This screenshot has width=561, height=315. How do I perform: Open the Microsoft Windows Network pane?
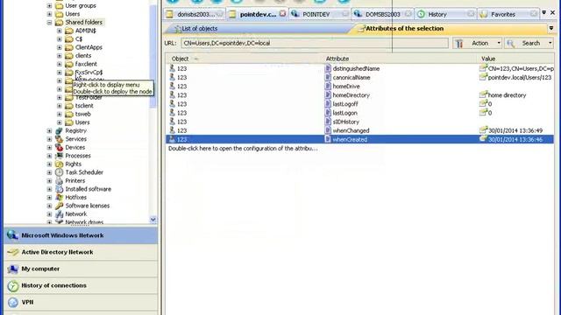point(81,235)
